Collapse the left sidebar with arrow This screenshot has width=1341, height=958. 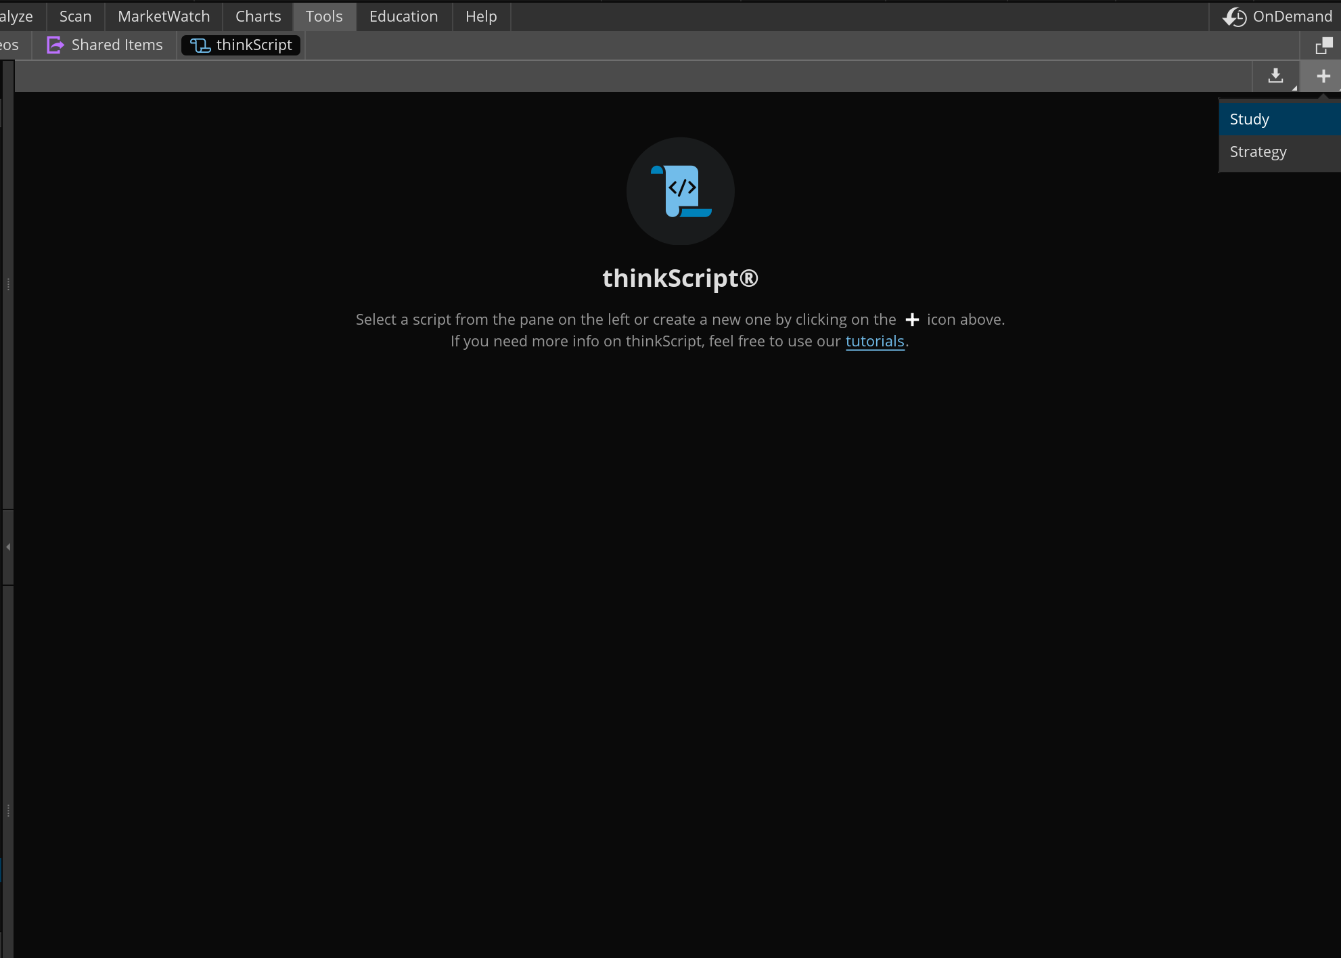click(8, 547)
